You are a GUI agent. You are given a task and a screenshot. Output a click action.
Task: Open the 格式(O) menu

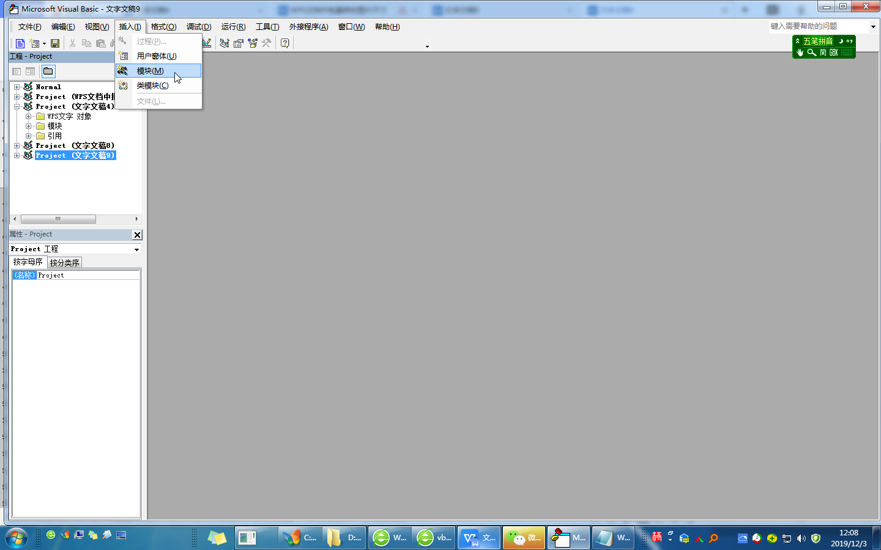point(163,27)
